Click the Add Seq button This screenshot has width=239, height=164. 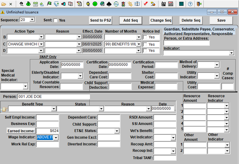130,20
